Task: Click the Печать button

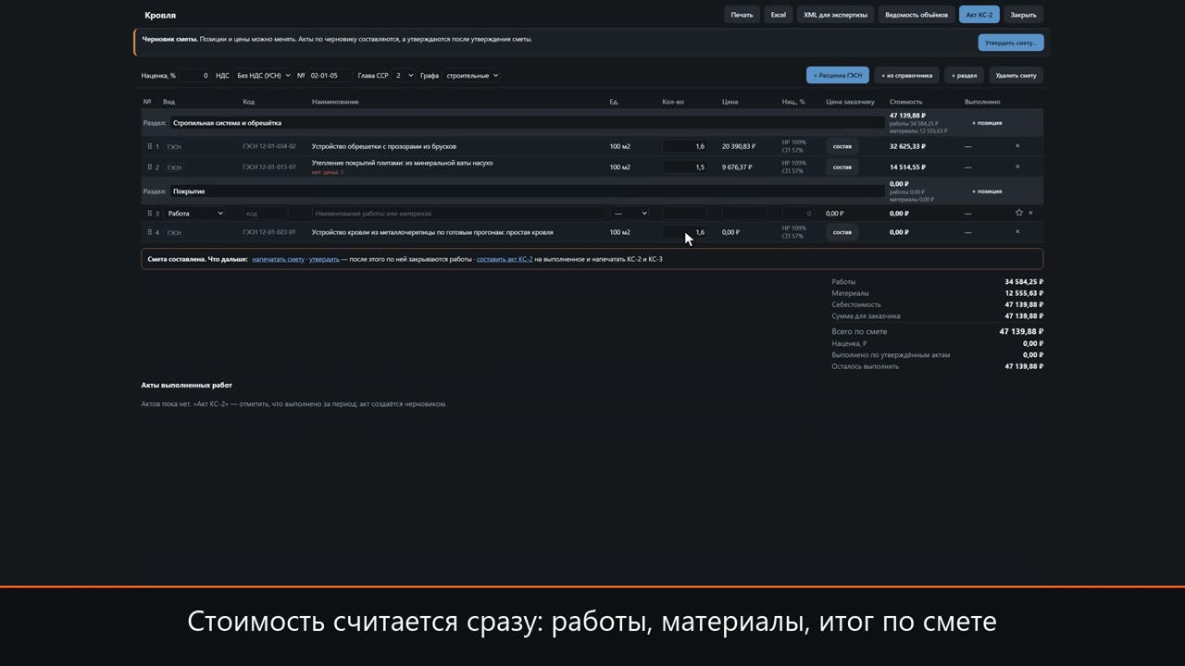Action: click(x=742, y=15)
